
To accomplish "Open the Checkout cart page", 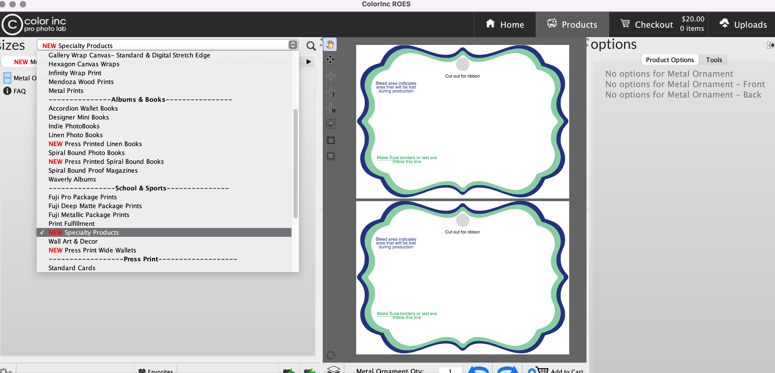I will 654,25.
